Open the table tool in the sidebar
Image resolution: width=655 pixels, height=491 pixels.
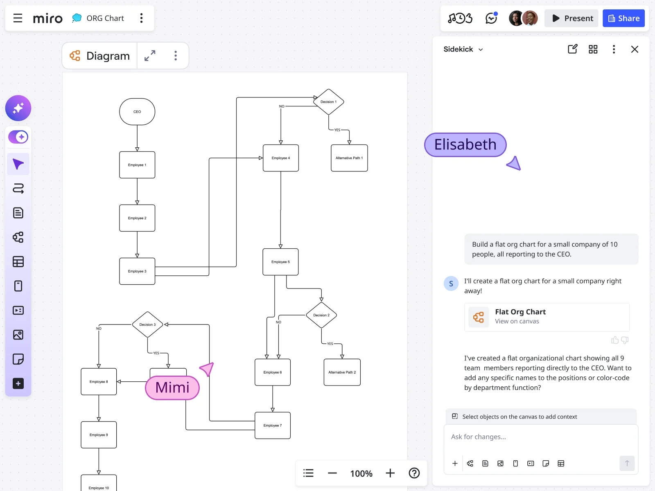[18, 261]
